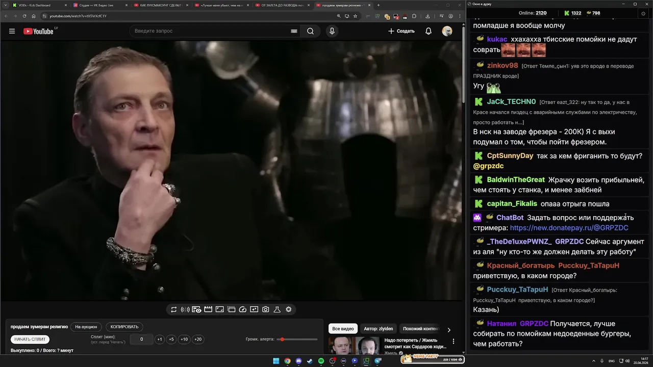This screenshot has width=653, height=367.
Task: Click the YouTube logo
Action: (38, 31)
